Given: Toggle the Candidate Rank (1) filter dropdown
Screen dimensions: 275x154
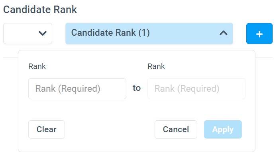Looking at the screenshot, I should [149, 33].
